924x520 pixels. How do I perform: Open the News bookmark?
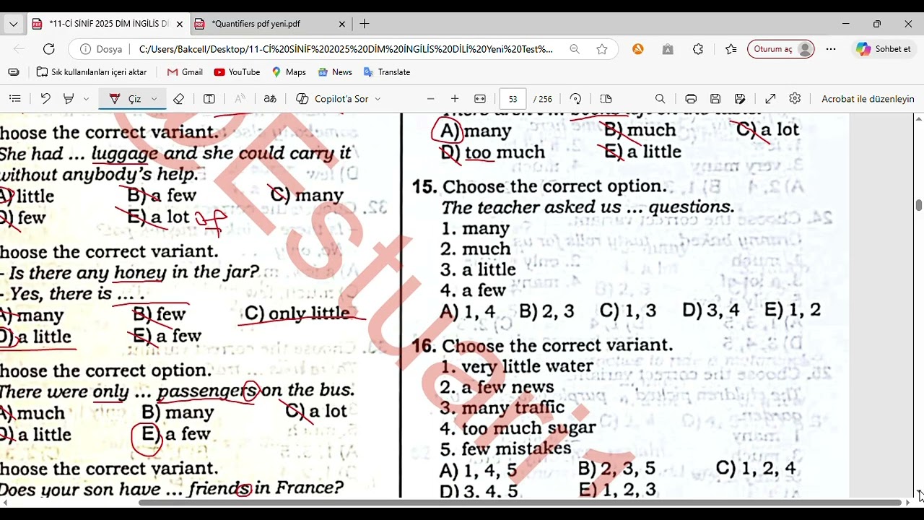[335, 72]
